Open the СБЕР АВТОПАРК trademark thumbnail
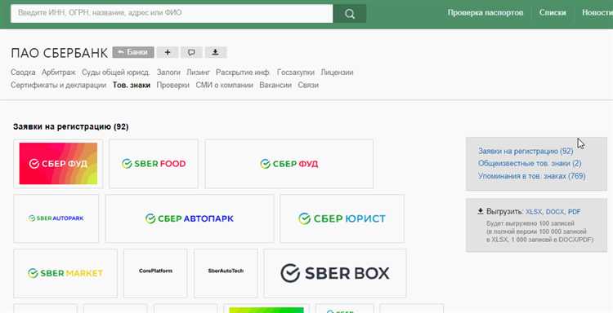Viewport: 613px width, 313px height. click(x=190, y=218)
